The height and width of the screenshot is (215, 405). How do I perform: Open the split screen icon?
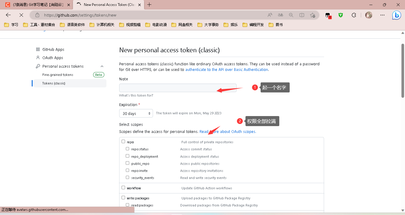pyautogui.click(x=302, y=15)
